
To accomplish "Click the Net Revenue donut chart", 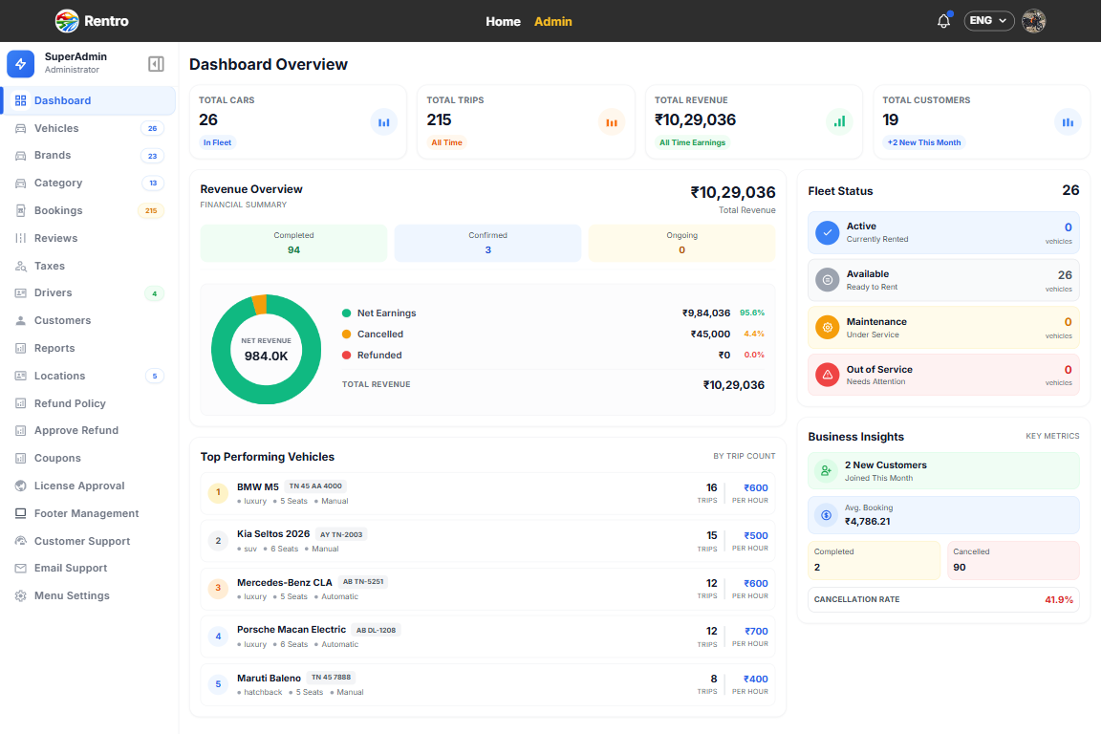I will (267, 350).
